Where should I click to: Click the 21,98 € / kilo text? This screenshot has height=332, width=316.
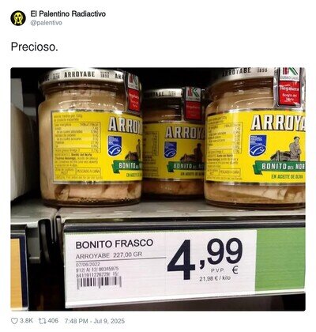[215, 278]
